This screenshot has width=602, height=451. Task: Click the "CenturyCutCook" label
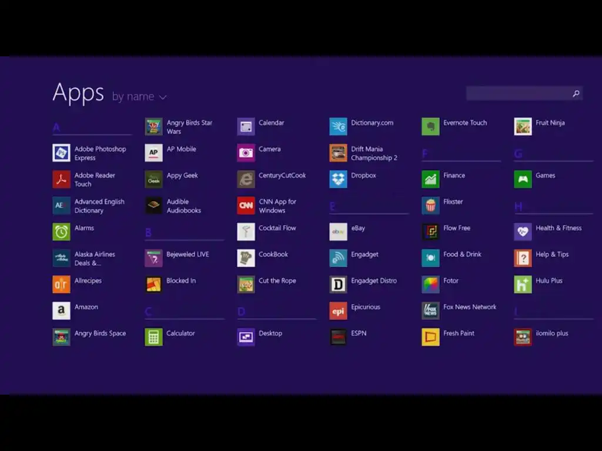pyautogui.click(x=282, y=176)
